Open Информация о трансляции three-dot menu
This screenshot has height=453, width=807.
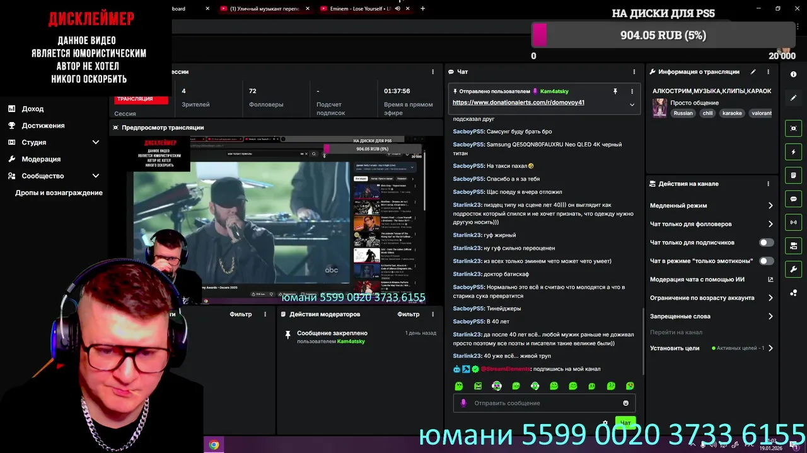pyautogui.click(x=768, y=72)
